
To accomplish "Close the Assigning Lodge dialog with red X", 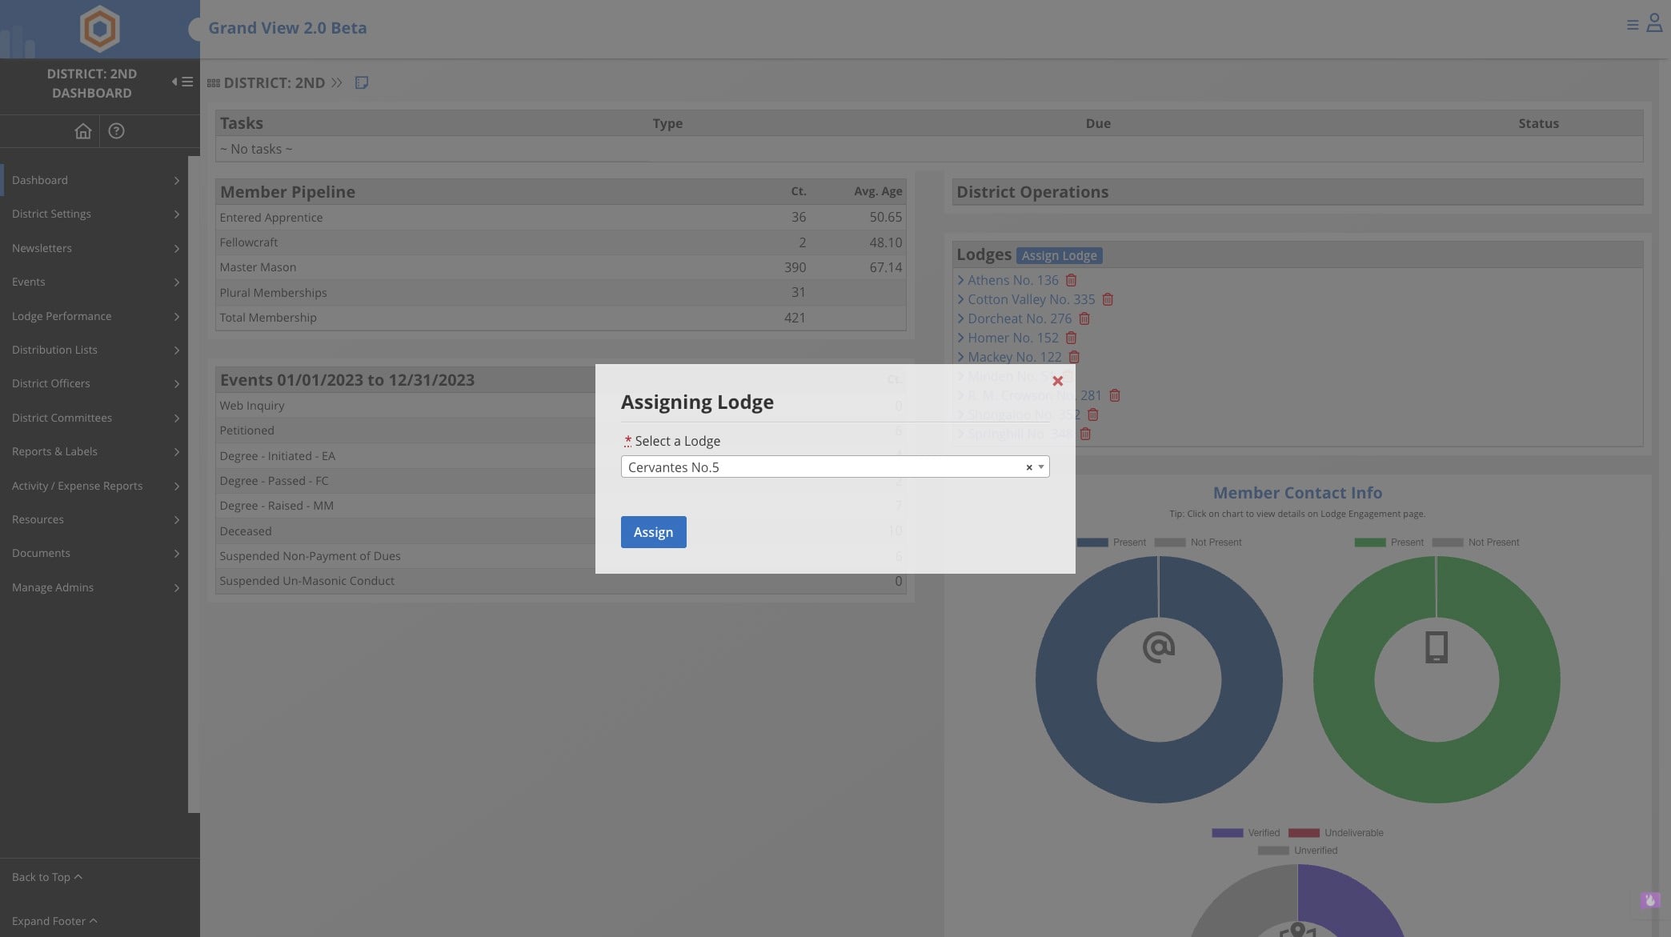I will [x=1057, y=381].
